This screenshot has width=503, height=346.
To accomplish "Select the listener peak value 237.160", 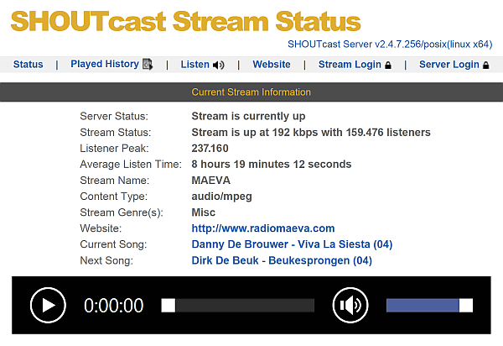I will click(x=210, y=148).
